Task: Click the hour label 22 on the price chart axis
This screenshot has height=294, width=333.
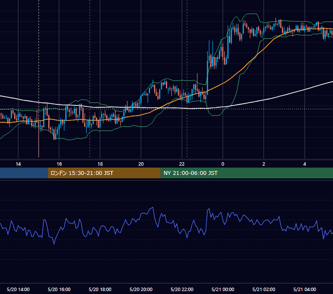Action: tap(182, 164)
